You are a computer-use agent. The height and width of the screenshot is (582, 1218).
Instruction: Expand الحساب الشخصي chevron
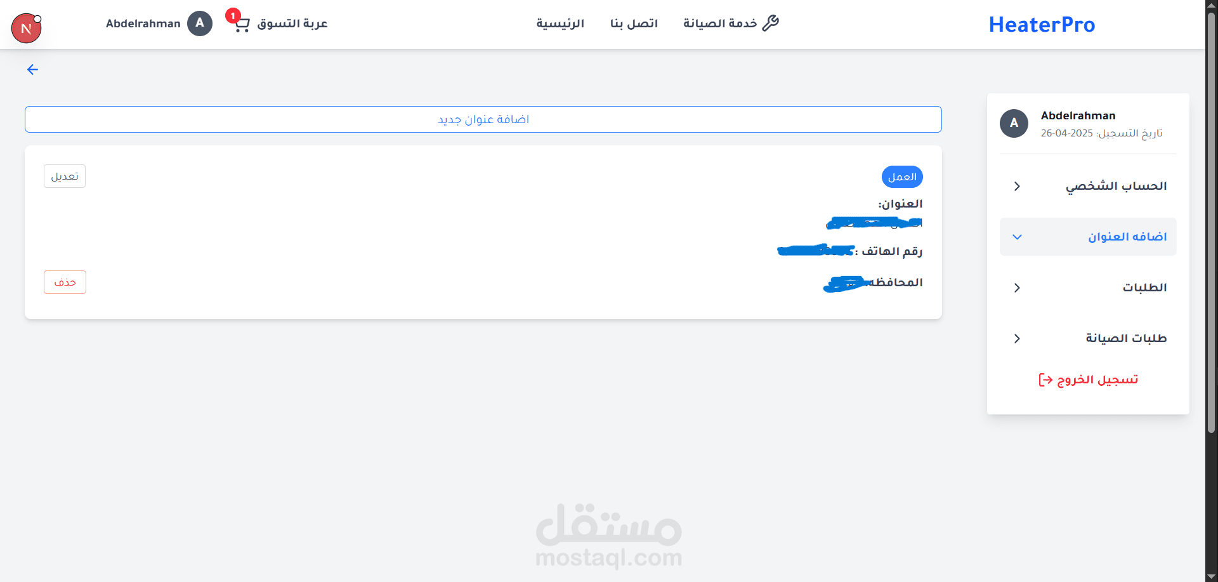coord(1017,186)
